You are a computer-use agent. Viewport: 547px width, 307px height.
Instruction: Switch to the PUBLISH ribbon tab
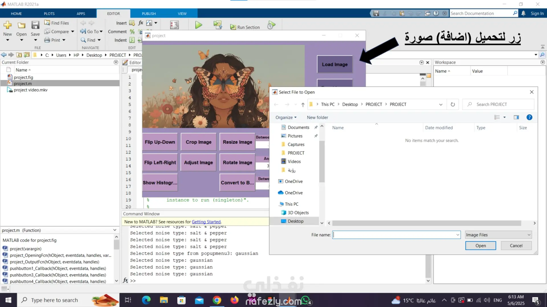(149, 13)
